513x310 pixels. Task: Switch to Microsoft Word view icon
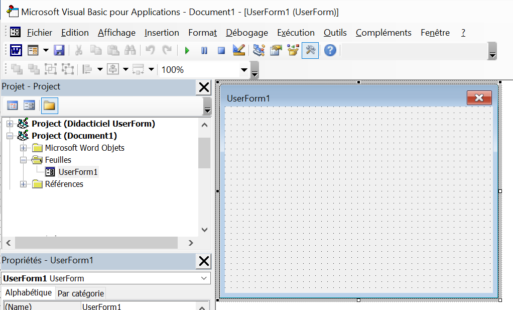[x=16, y=50]
